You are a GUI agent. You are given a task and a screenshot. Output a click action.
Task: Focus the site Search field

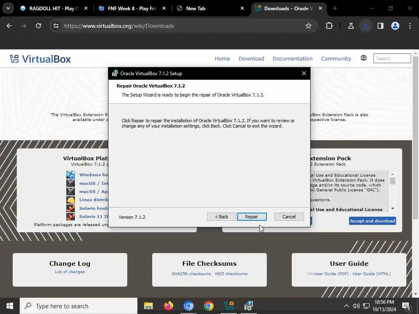(392, 58)
